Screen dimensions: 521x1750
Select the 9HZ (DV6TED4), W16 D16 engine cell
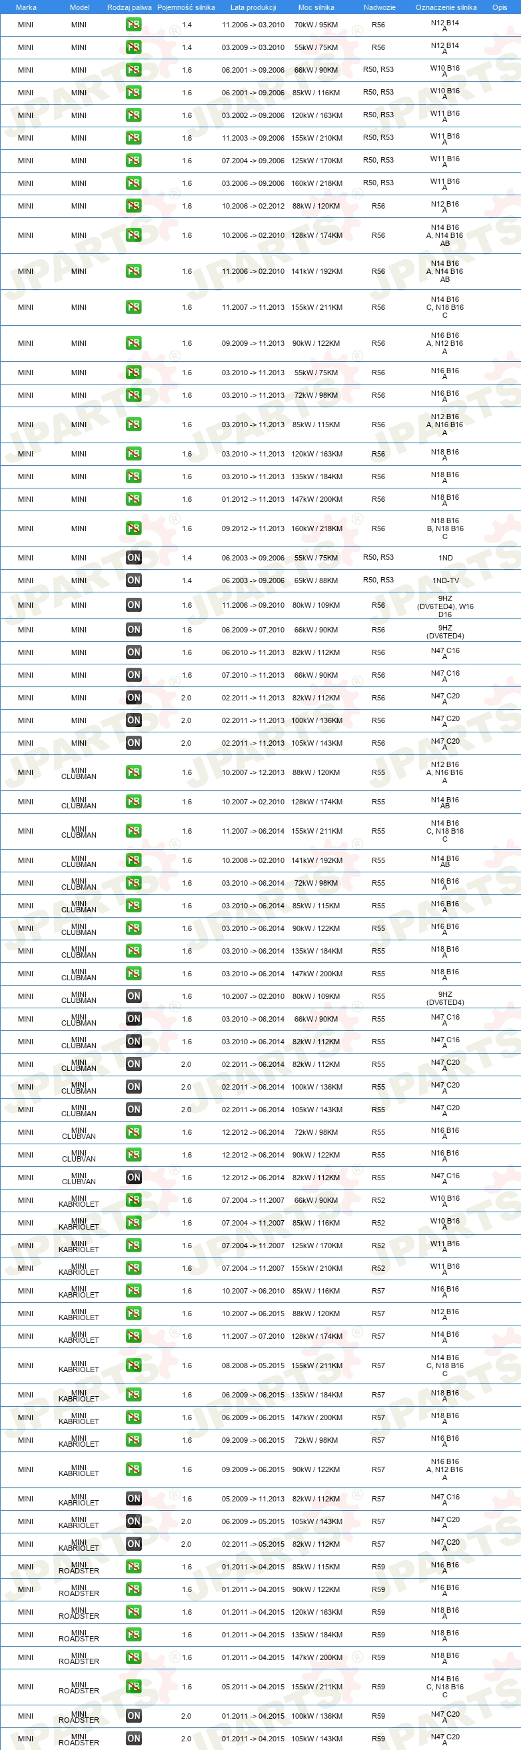click(446, 606)
